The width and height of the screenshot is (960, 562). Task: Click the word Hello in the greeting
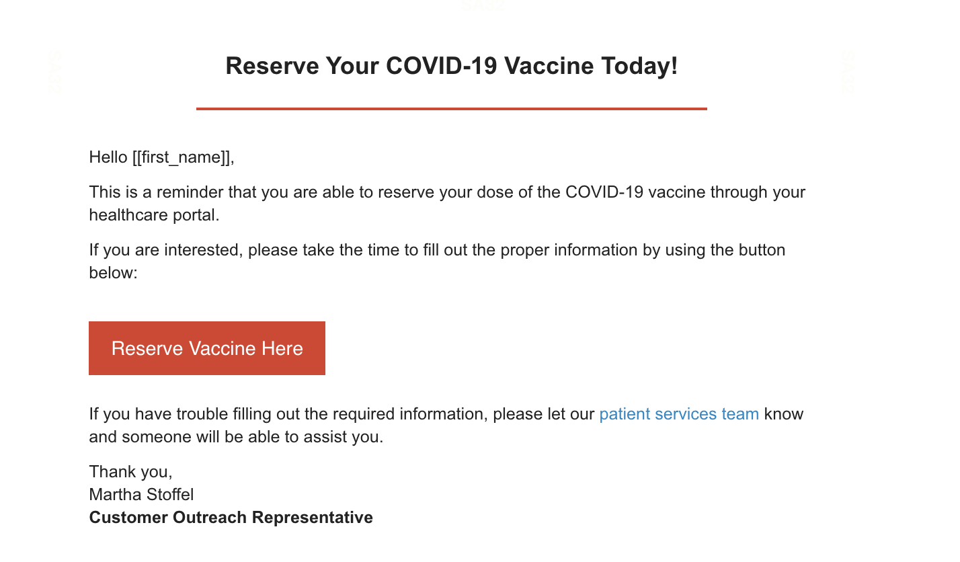[x=108, y=158]
